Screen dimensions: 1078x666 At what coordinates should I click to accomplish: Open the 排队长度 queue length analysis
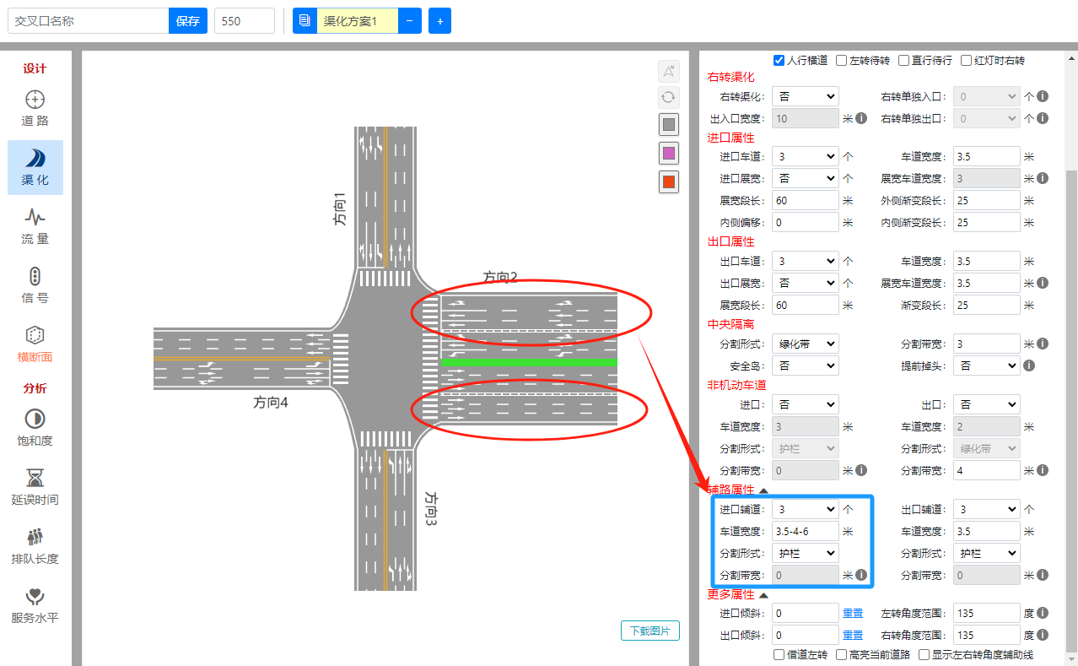click(35, 545)
